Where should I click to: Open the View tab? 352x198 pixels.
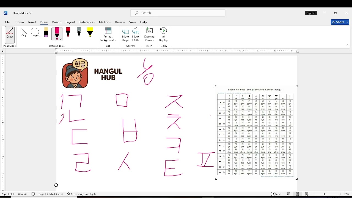click(133, 22)
